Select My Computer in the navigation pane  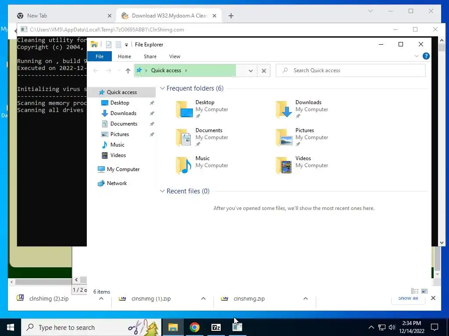tap(123, 169)
